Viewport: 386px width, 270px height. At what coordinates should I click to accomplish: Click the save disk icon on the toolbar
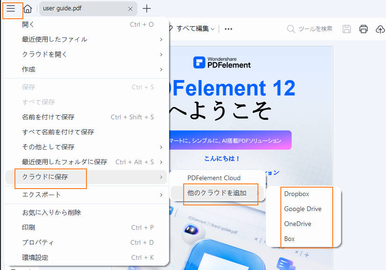coord(346,29)
